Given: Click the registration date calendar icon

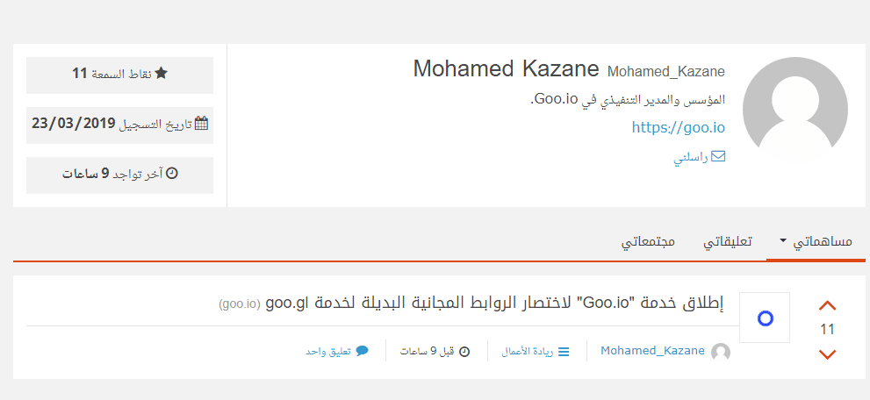Looking at the screenshot, I should tap(201, 124).
